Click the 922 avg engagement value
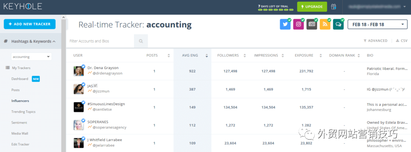Viewport: 411px width, 152px height. 192,71
